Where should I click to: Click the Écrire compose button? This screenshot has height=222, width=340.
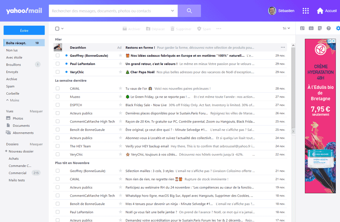[24, 30]
